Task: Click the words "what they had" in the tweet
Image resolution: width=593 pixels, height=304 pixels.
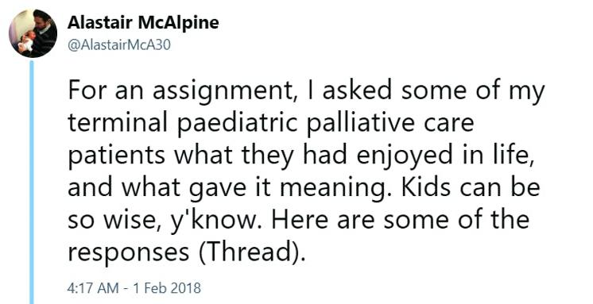Action: [x=261, y=157]
